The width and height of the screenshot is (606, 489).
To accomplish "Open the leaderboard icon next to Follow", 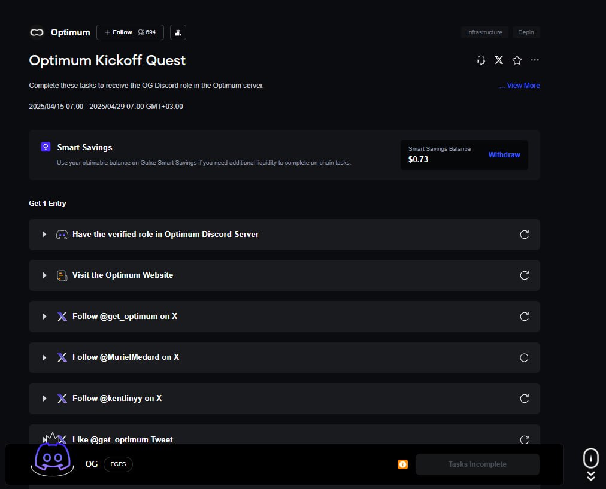I will [x=178, y=32].
